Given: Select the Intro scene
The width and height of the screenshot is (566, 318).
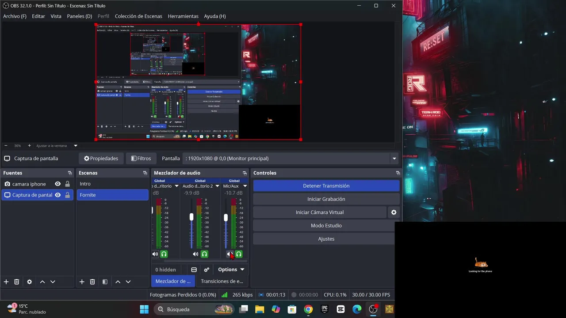Looking at the screenshot, I should [113, 184].
